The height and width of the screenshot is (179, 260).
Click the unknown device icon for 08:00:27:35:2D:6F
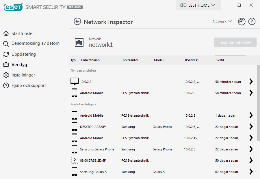tap(75, 161)
